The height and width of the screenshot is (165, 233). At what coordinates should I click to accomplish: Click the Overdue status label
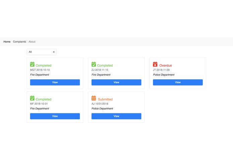click(x=166, y=65)
